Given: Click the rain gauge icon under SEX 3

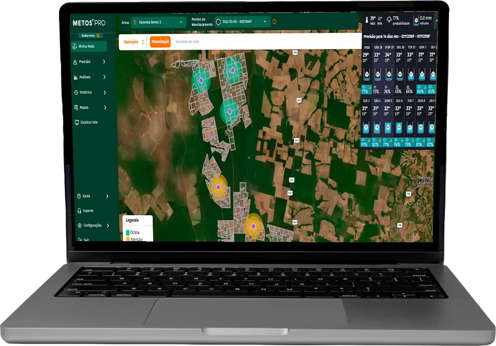Looking at the screenshot, I should click(x=366, y=128).
